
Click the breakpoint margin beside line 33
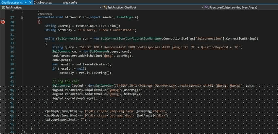pyautogui.click(x=3, y=43)
